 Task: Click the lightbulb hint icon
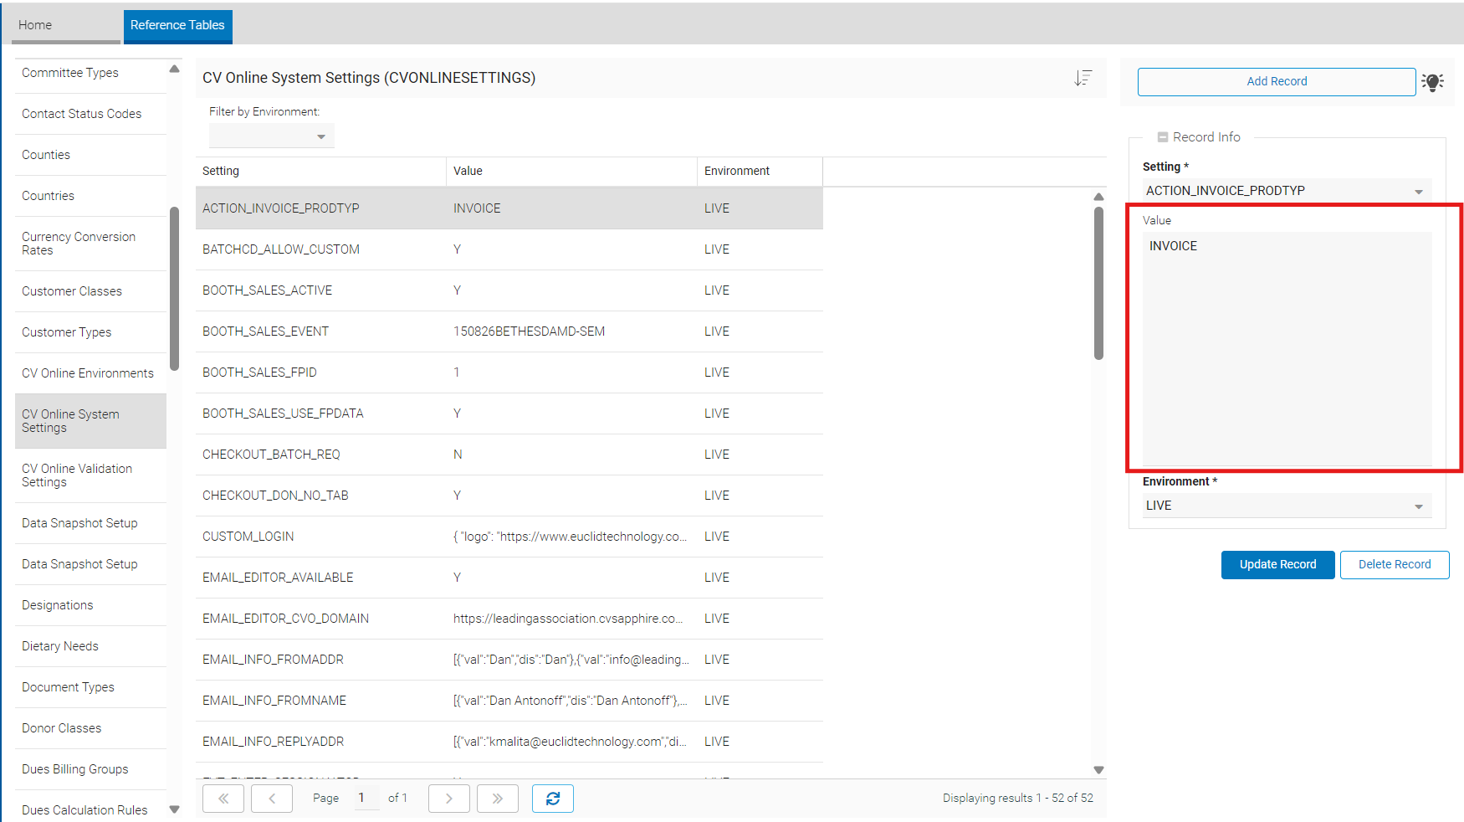tap(1432, 82)
